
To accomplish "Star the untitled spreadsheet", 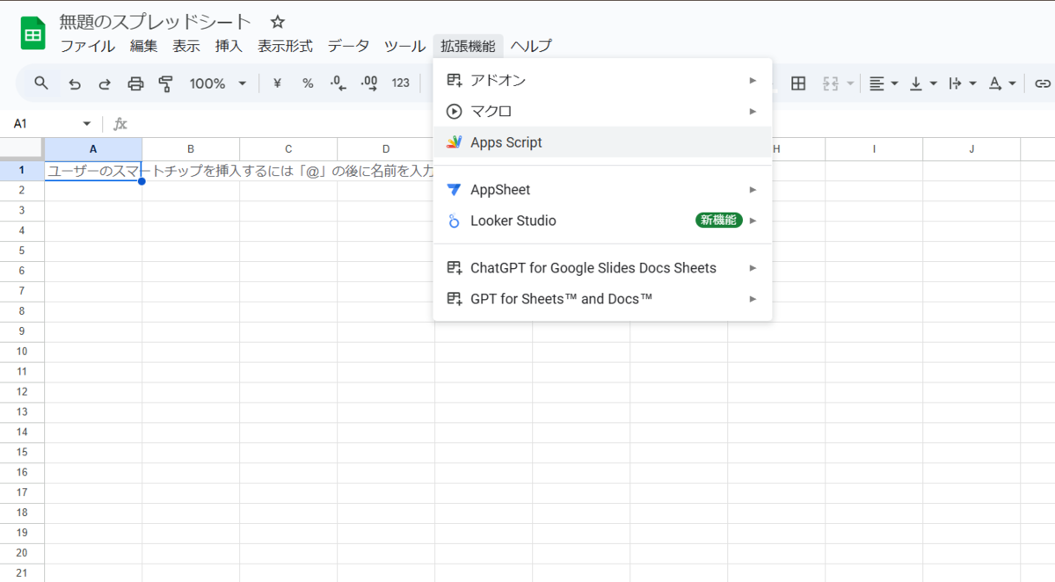I will click(278, 22).
